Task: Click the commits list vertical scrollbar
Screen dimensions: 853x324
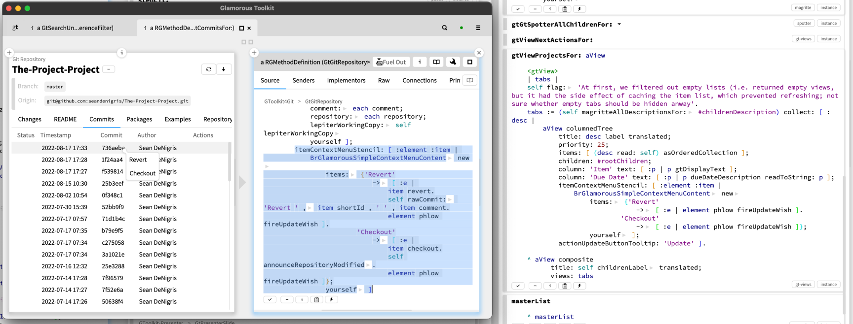Action: click(x=230, y=162)
